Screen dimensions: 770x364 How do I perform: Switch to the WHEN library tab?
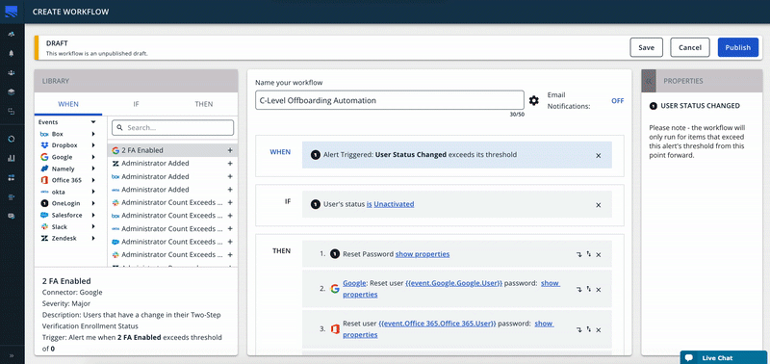[x=68, y=104]
